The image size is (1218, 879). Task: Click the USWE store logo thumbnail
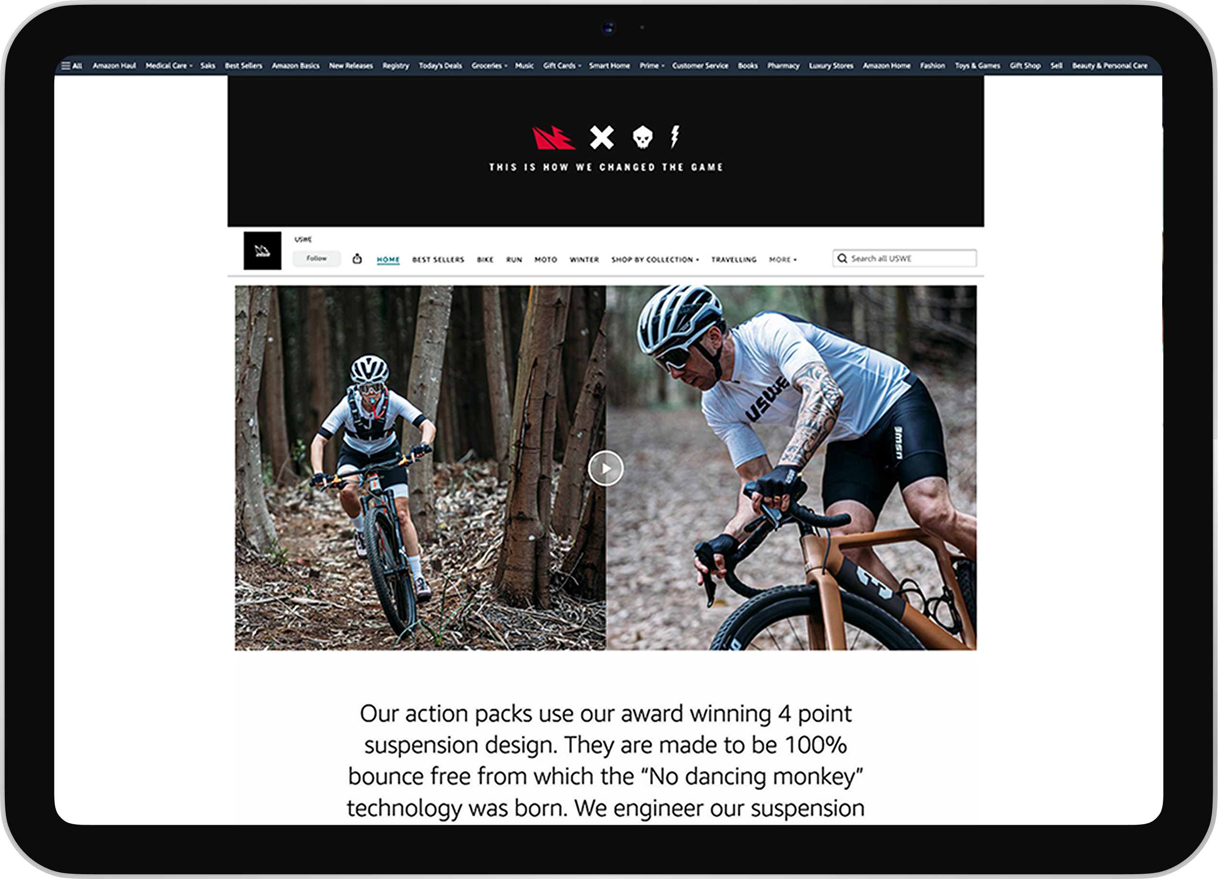pos(263,251)
